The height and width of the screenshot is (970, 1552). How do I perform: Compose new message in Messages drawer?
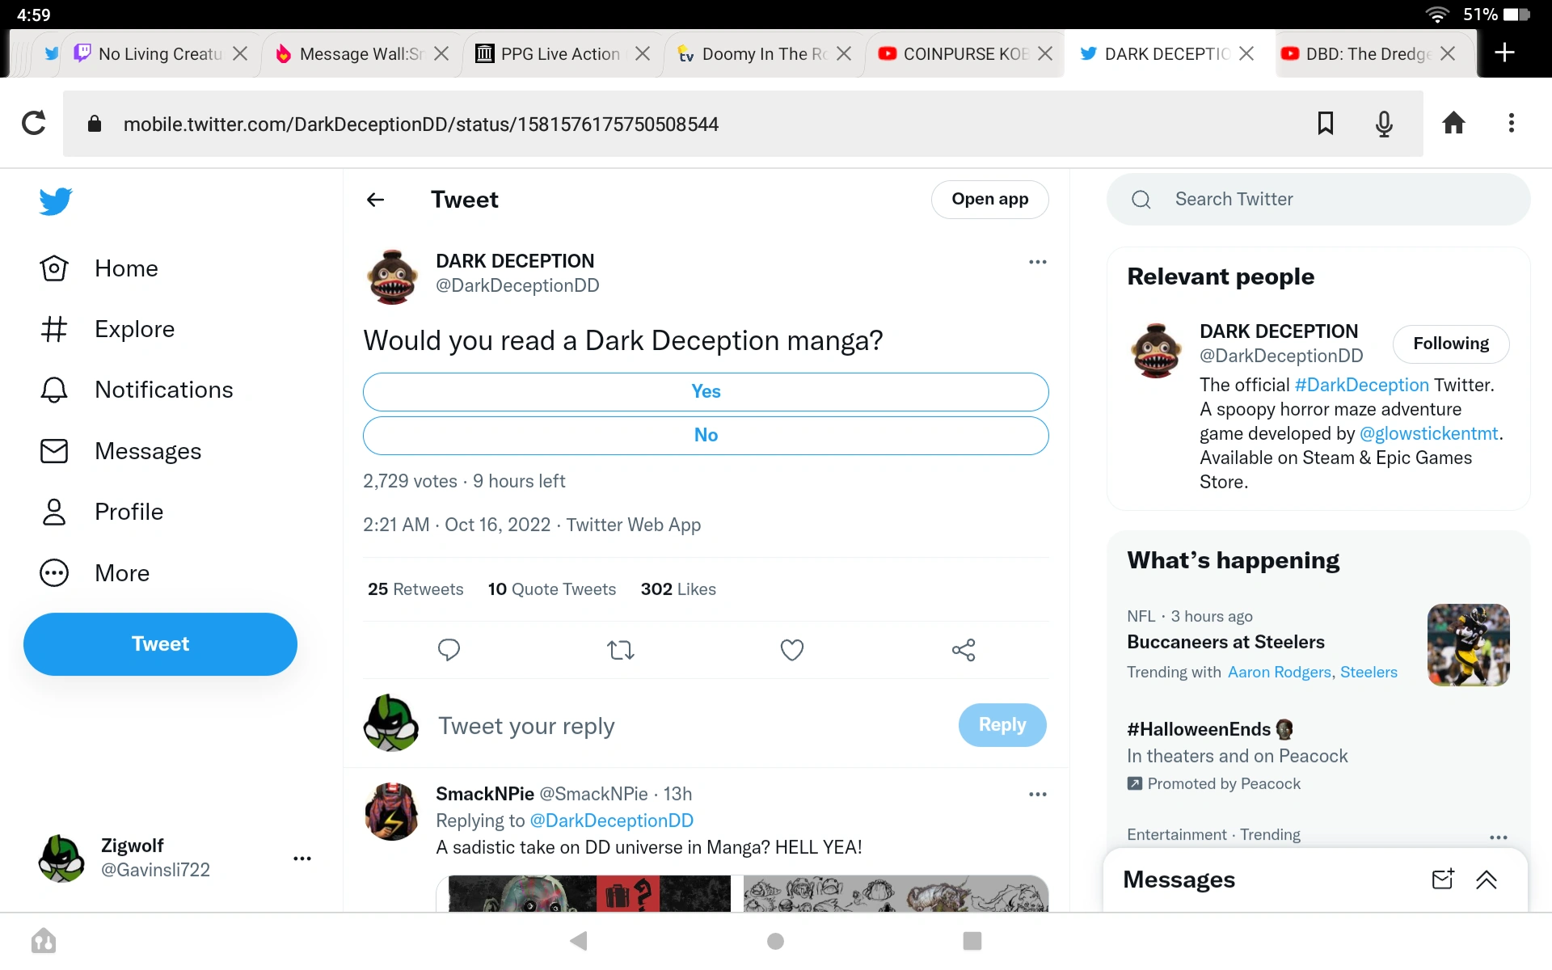point(1443,879)
